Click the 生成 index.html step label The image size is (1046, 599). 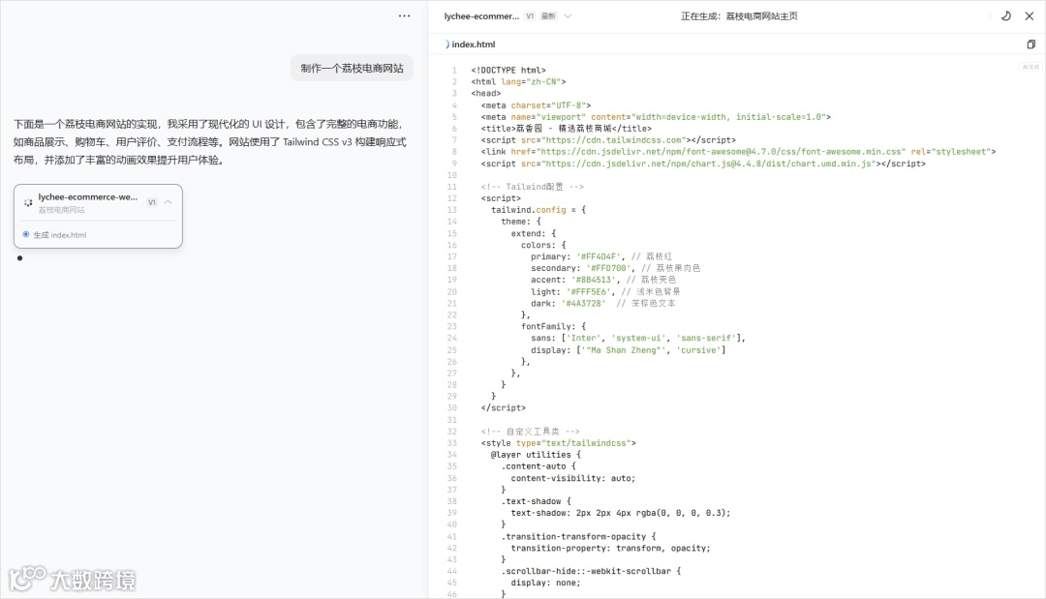click(60, 235)
